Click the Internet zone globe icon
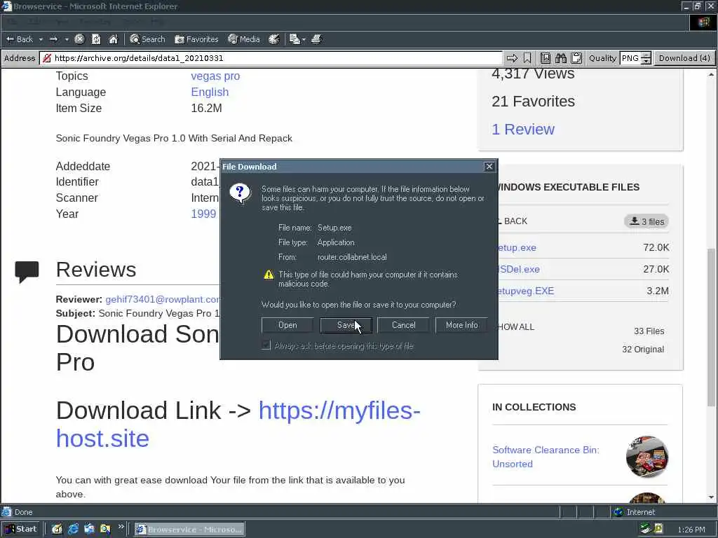The width and height of the screenshot is (718, 538). click(x=618, y=512)
